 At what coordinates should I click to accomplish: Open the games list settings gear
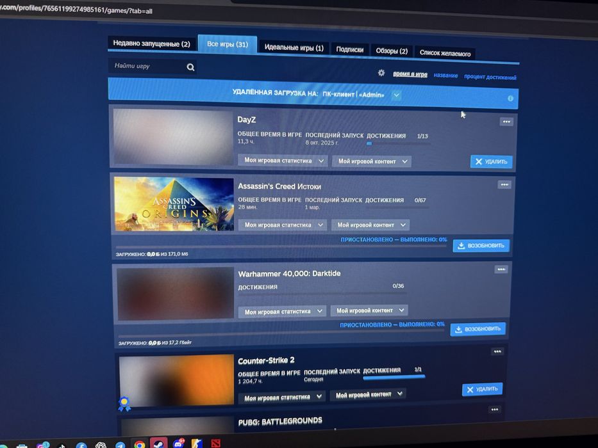[x=381, y=73]
